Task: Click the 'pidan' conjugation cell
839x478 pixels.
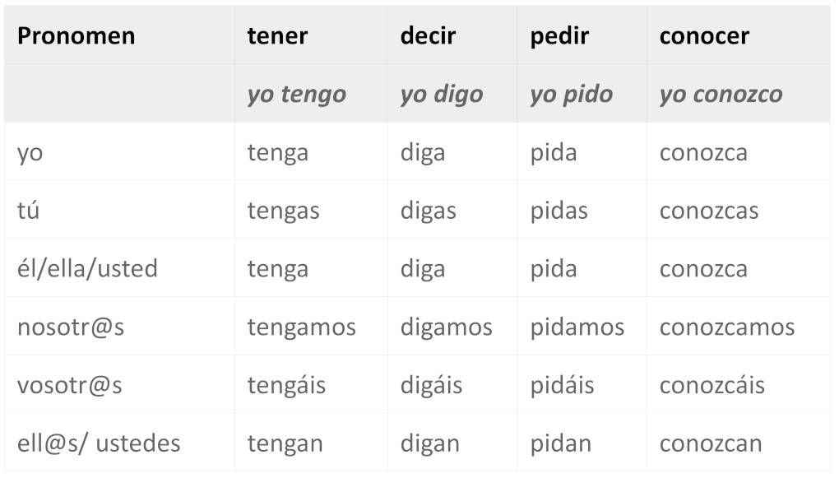Action: coord(560,443)
